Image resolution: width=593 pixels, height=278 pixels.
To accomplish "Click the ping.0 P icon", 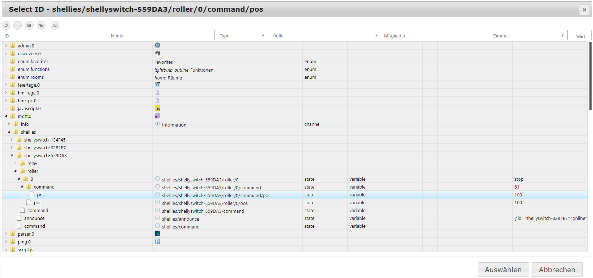I will pos(157,241).
